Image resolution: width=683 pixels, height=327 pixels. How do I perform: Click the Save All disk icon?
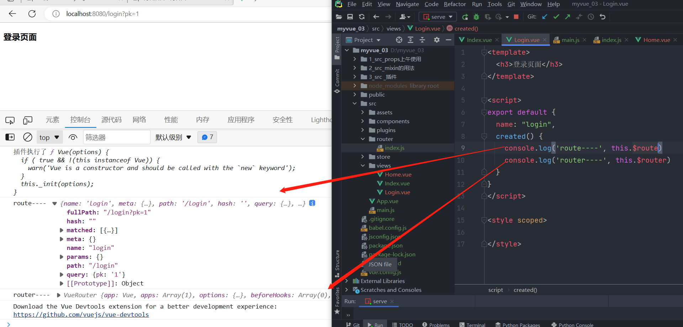350,17
